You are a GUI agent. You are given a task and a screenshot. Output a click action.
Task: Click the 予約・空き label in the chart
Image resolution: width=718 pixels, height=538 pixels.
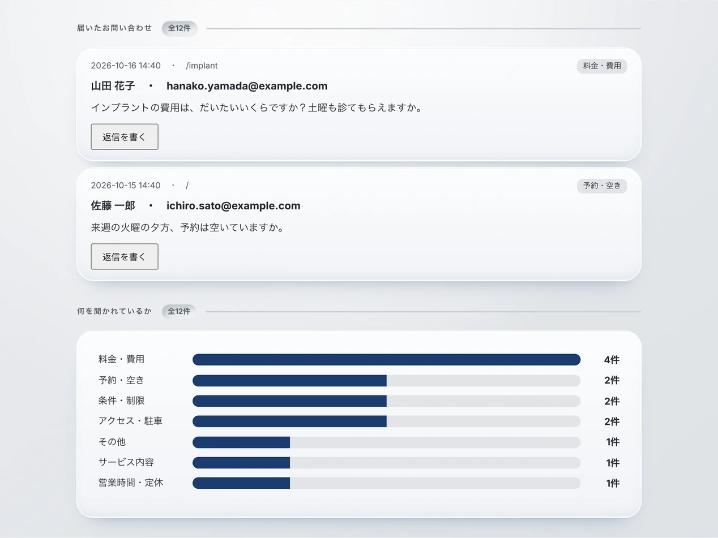122,380
